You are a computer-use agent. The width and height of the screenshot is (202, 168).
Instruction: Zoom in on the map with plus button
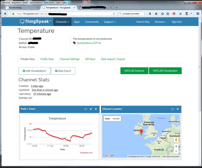(176, 146)
